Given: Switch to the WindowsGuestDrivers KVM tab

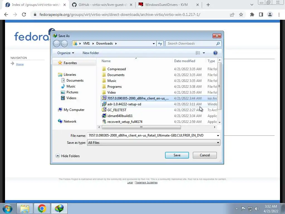Looking at the screenshot, I should point(169,5).
